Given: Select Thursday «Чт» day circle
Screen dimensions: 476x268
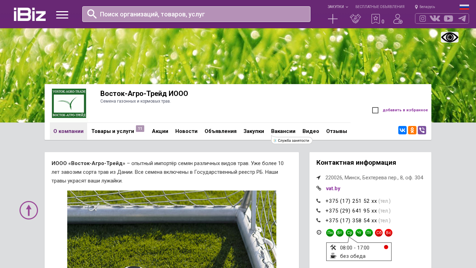Looking at the screenshot, I should (x=359, y=233).
